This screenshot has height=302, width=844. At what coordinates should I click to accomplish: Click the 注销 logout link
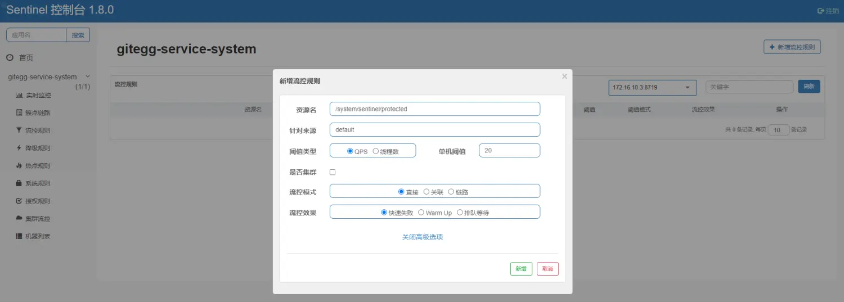(x=832, y=11)
